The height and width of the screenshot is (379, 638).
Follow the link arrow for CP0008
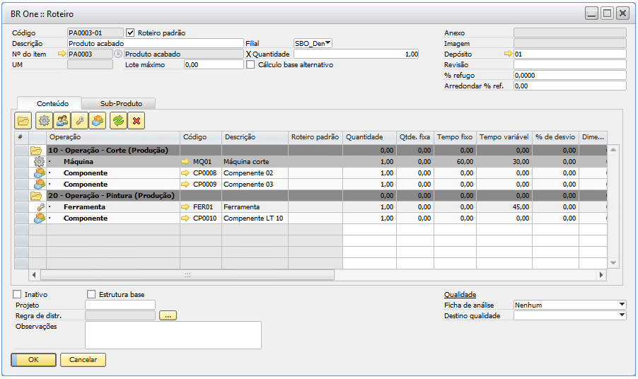click(185, 173)
